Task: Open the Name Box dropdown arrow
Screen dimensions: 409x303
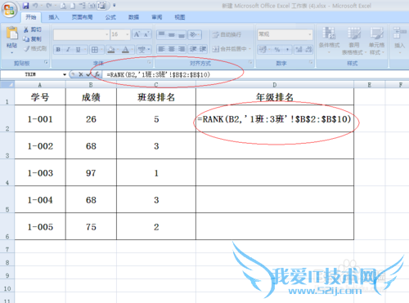Action: (65, 74)
